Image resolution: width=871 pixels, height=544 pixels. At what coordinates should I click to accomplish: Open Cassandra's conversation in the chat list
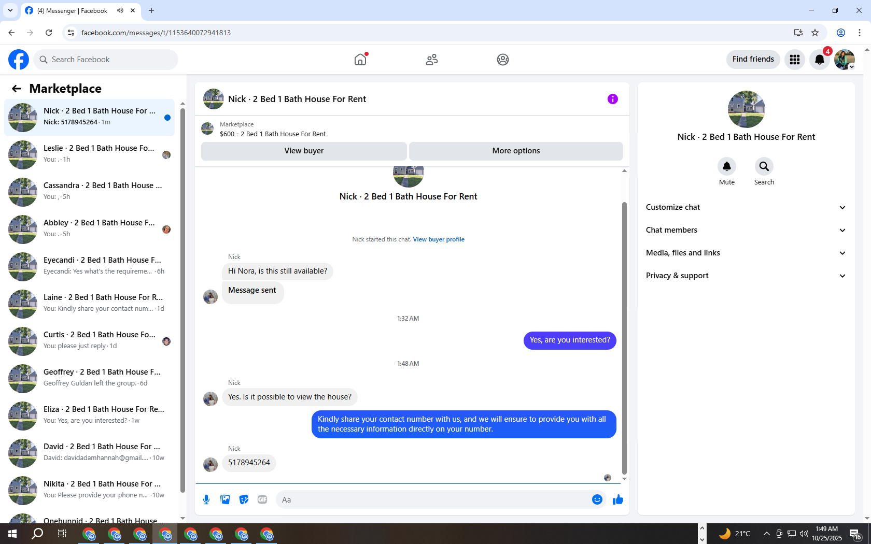click(89, 192)
